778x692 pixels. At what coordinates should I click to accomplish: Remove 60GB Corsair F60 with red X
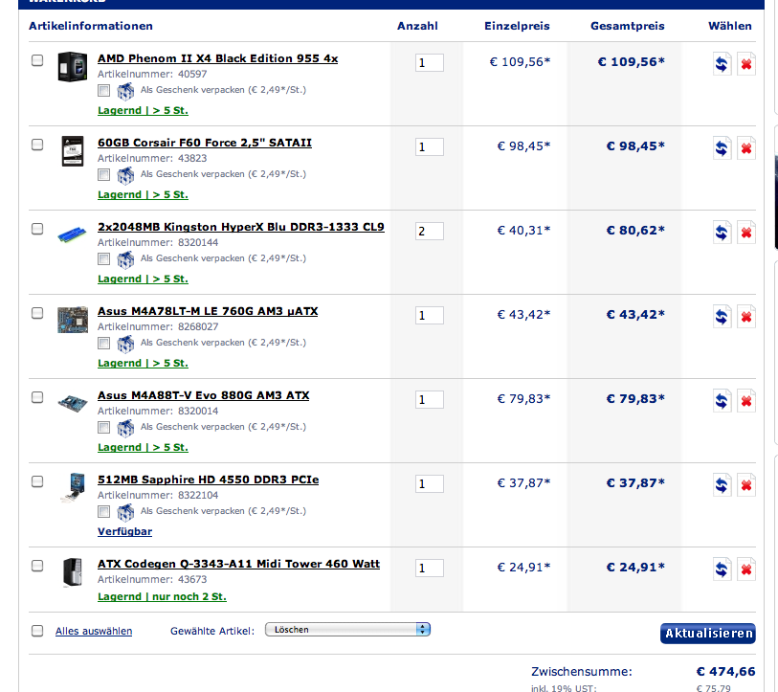746,148
